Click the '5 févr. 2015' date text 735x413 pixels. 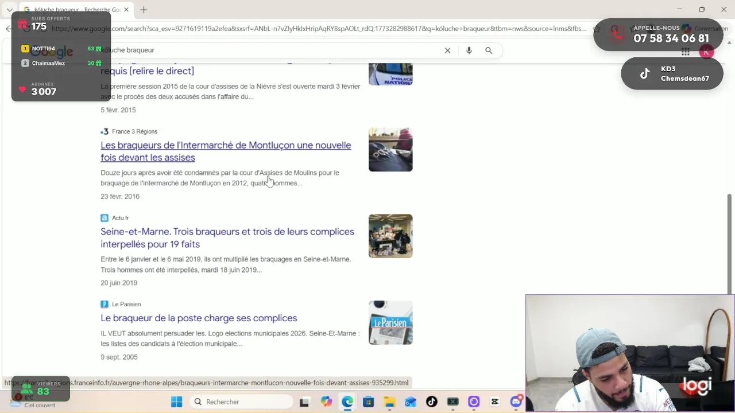118,110
